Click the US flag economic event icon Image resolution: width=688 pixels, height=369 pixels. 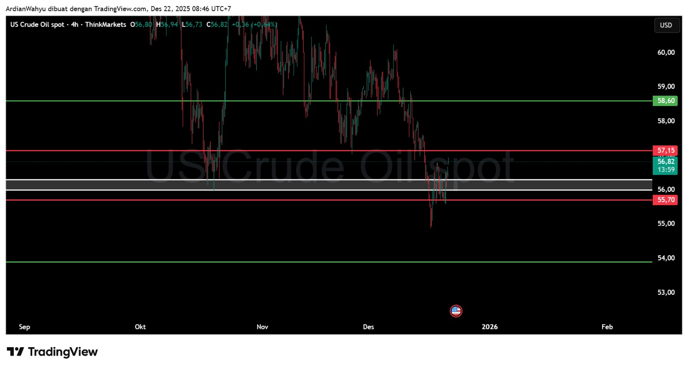click(456, 311)
